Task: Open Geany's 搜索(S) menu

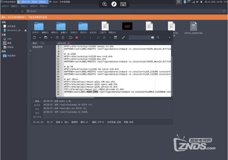Action: tap(55, 33)
